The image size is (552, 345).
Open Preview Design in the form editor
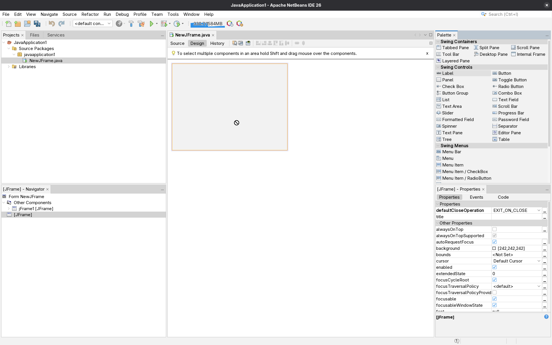pos(248,43)
